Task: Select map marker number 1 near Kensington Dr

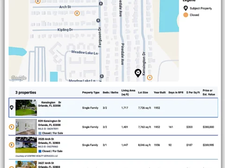Action: tap(150, 77)
